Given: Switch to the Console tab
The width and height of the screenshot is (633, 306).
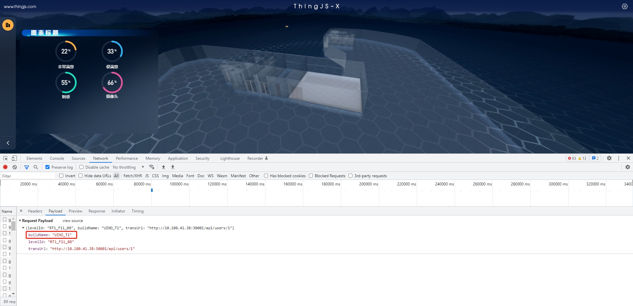Looking at the screenshot, I should point(57,158).
